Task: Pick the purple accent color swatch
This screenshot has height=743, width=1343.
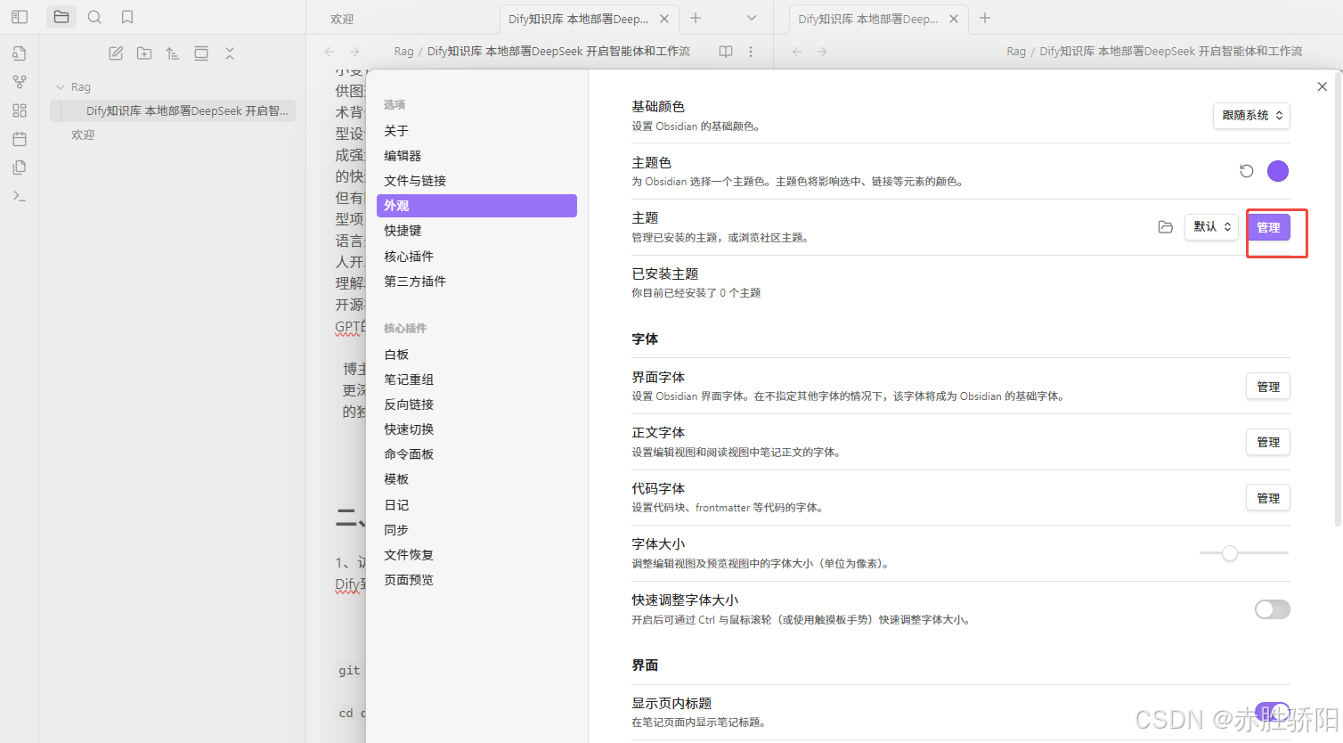Action: [1278, 171]
